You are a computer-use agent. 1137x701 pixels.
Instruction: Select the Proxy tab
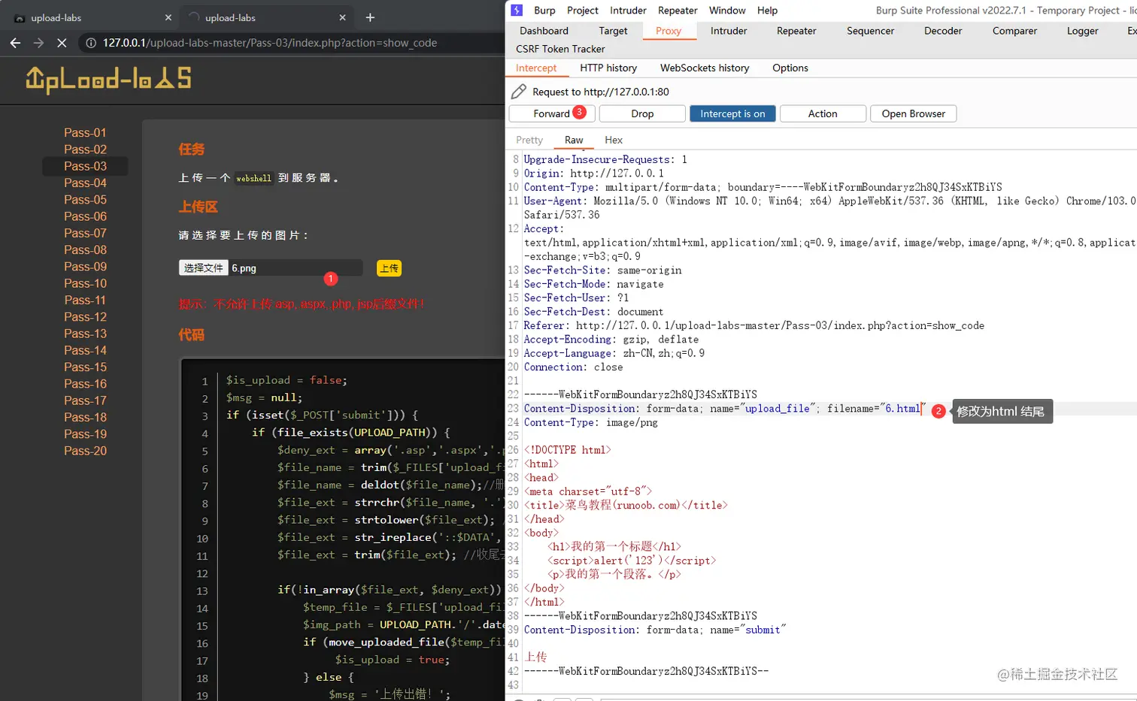pos(669,31)
